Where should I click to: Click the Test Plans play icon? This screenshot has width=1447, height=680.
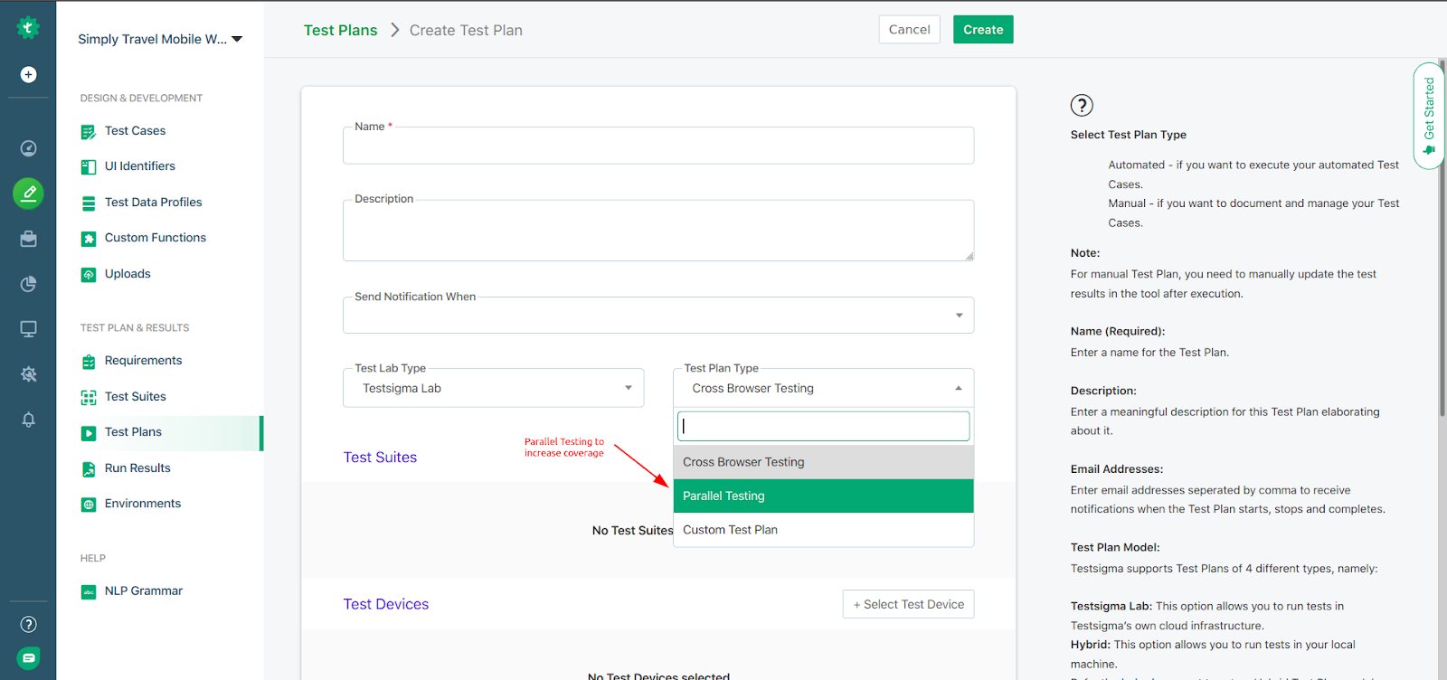pyautogui.click(x=89, y=433)
